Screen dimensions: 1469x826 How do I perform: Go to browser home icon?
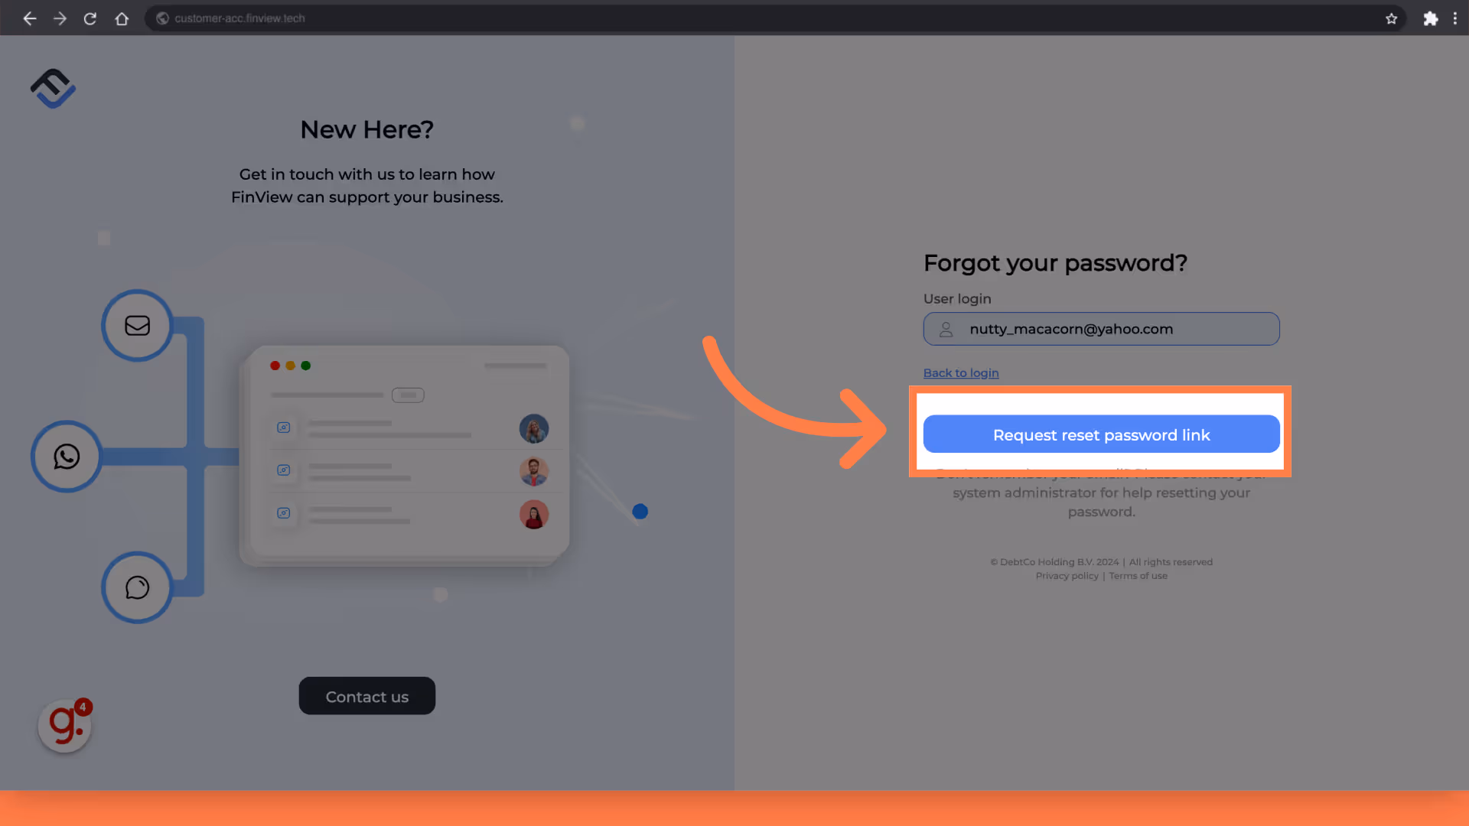pyautogui.click(x=122, y=18)
